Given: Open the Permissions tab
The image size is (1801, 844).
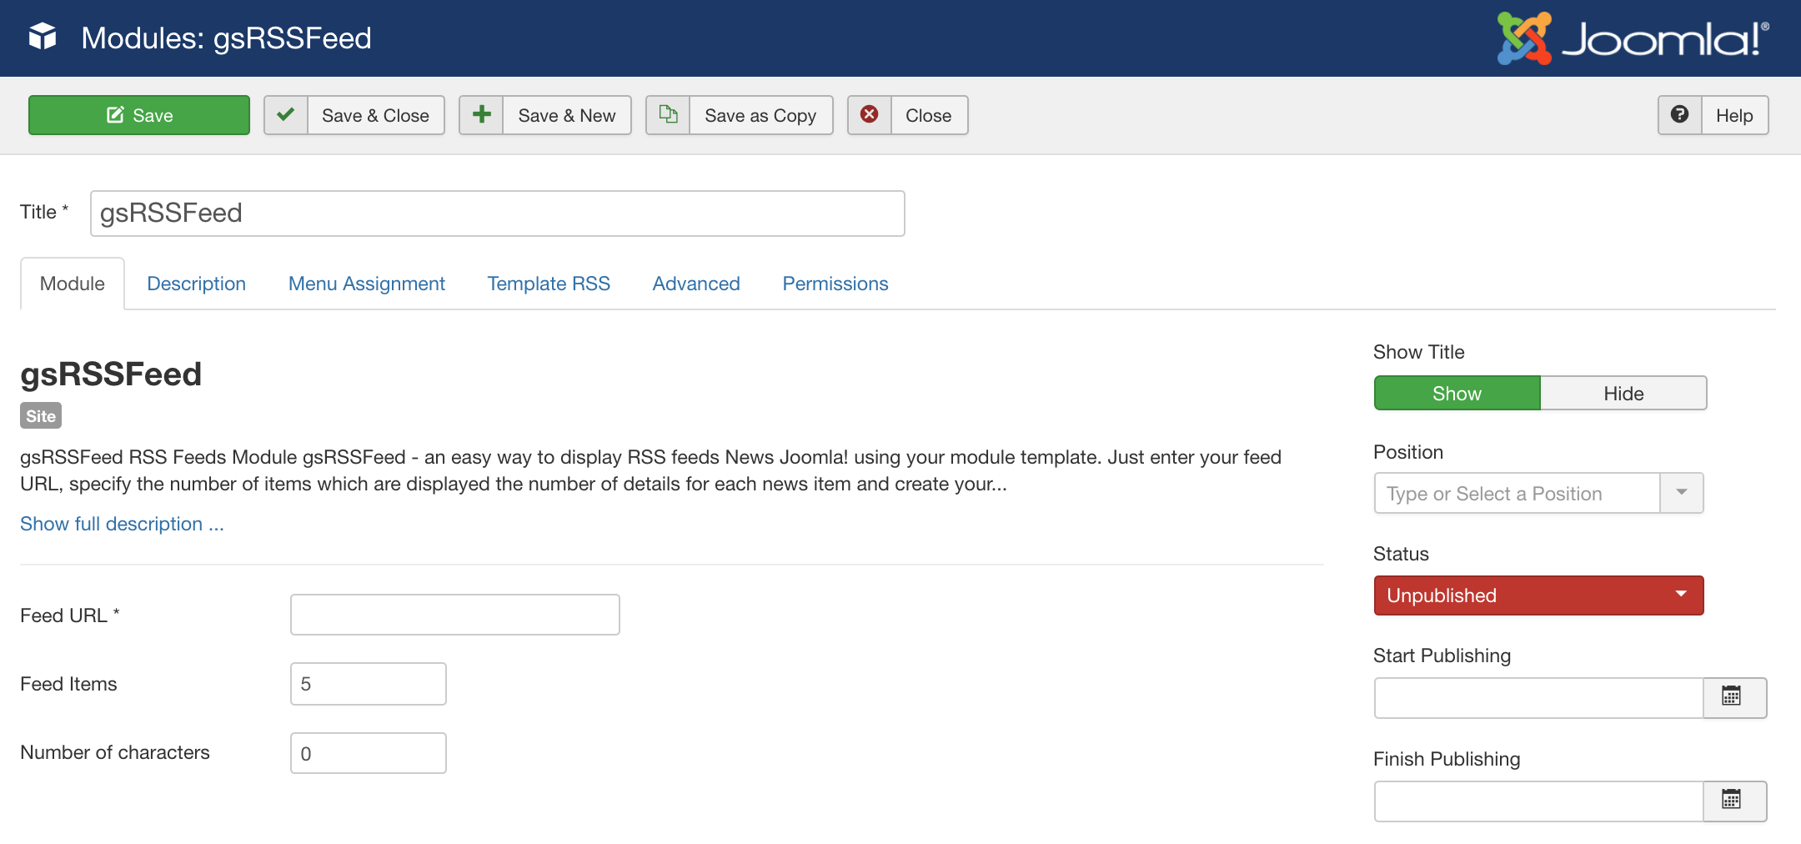Looking at the screenshot, I should [835, 284].
